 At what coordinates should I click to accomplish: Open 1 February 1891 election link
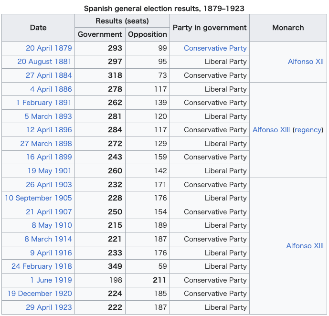43,103
